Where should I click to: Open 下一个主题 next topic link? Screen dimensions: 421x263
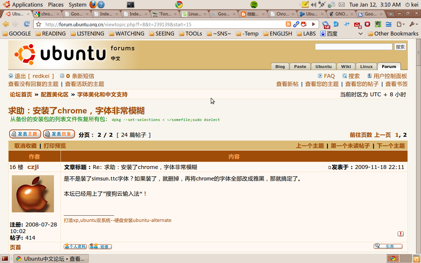pyautogui.click(x=391, y=146)
